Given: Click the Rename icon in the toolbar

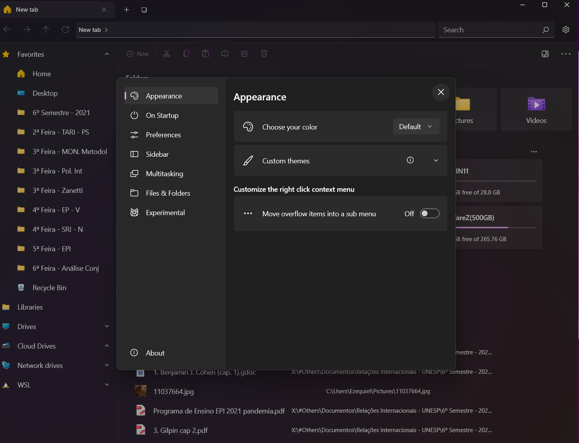Looking at the screenshot, I should pyautogui.click(x=225, y=53).
